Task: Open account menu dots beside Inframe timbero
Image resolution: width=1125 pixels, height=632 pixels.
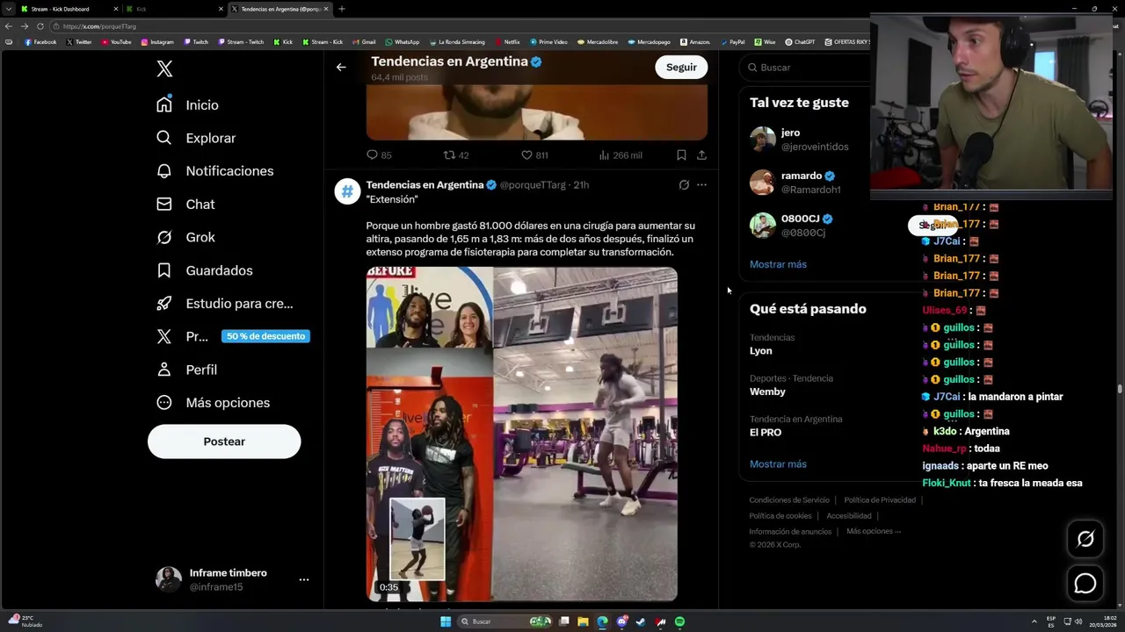Action: (x=304, y=579)
